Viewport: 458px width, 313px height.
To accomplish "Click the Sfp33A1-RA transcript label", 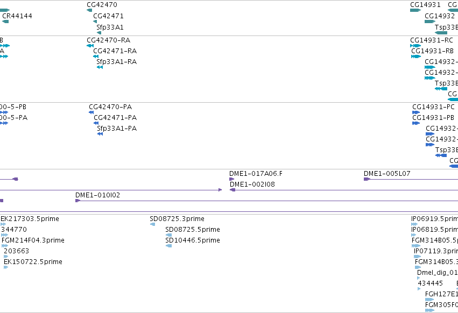I will pyautogui.click(x=117, y=62).
